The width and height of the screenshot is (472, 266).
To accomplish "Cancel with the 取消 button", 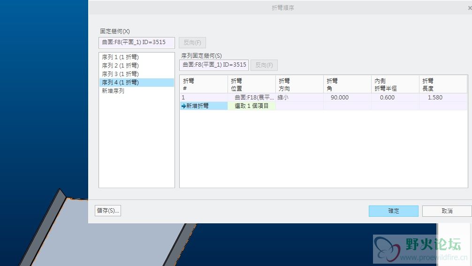I will [447, 211].
